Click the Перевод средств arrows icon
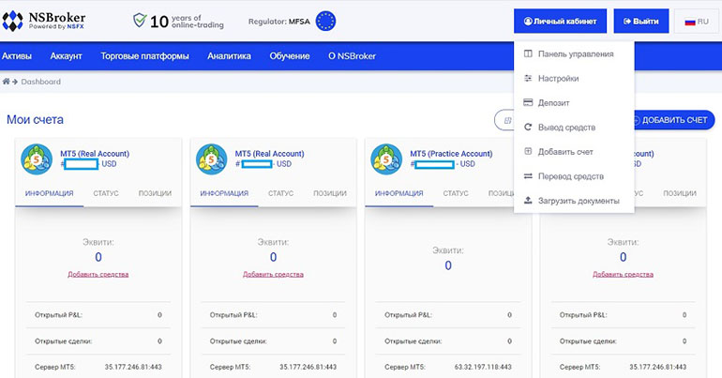Screen dimensions: 722x378 click(528, 176)
